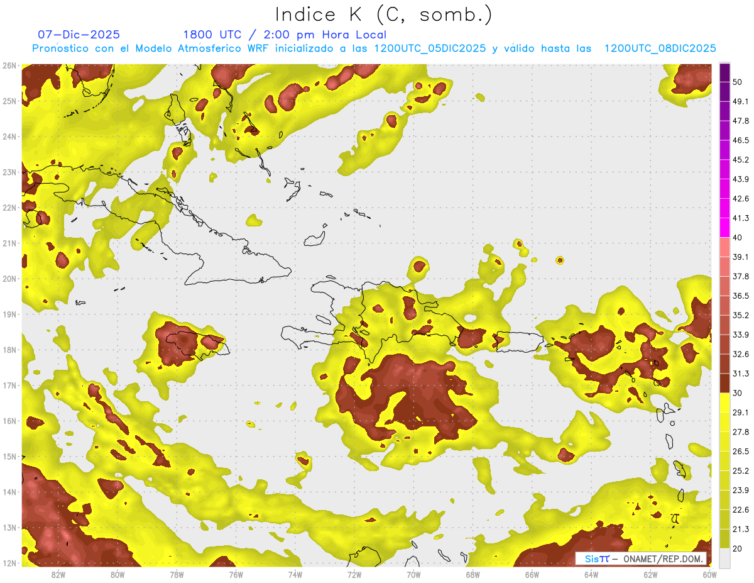
Task: Click the longitude label "66W"
Action: pyautogui.click(x=532, y=575)
